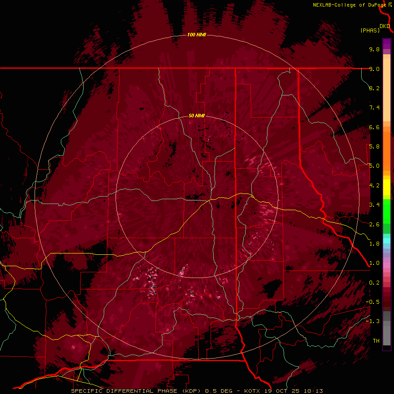Pick the pink segment of the color bar
394x394 pixels.
point(387,265)
